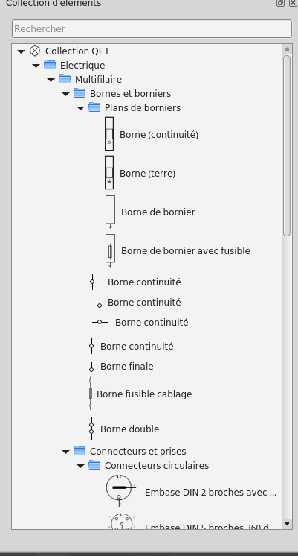Click the scrollbar down arrow

point(287,524)
